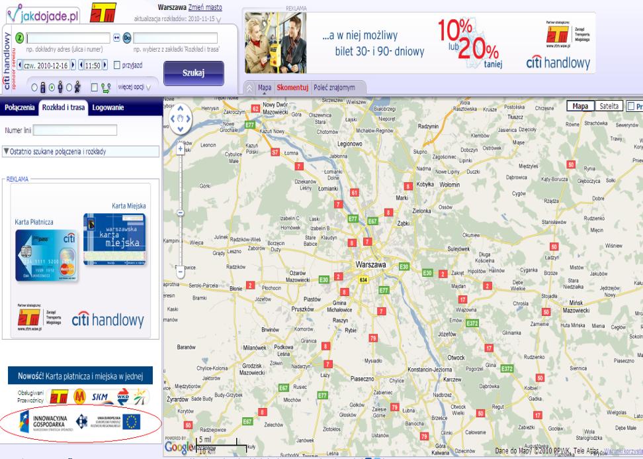Zoom out with the map minus button
The height and width of the screenshot is (459, 643).
pyautogui.click(x=181, y=272)
